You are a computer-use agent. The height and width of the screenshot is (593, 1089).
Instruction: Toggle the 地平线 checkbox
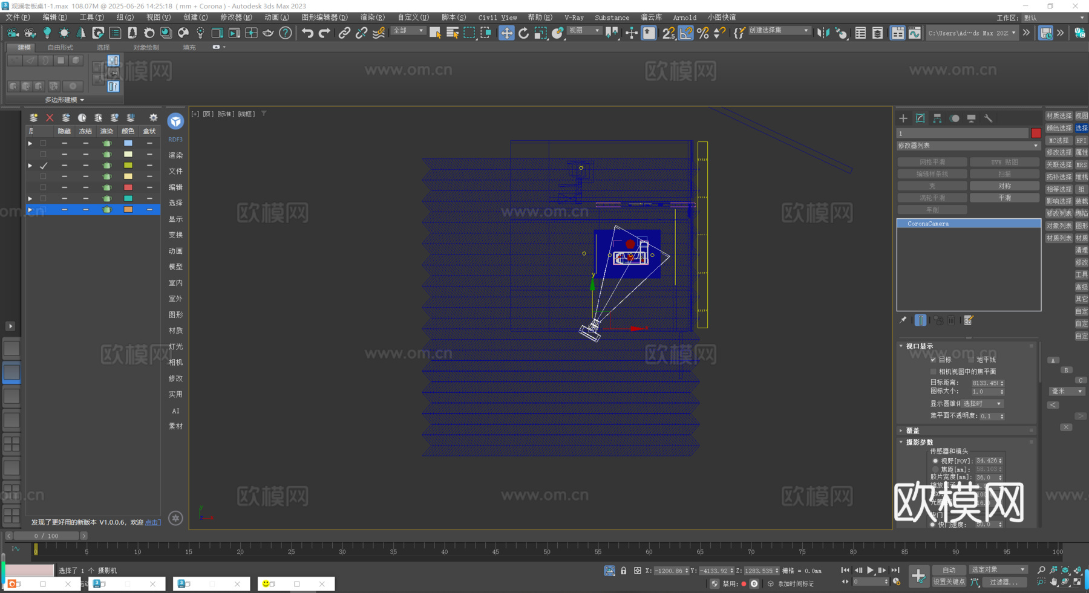click(972, 360)
